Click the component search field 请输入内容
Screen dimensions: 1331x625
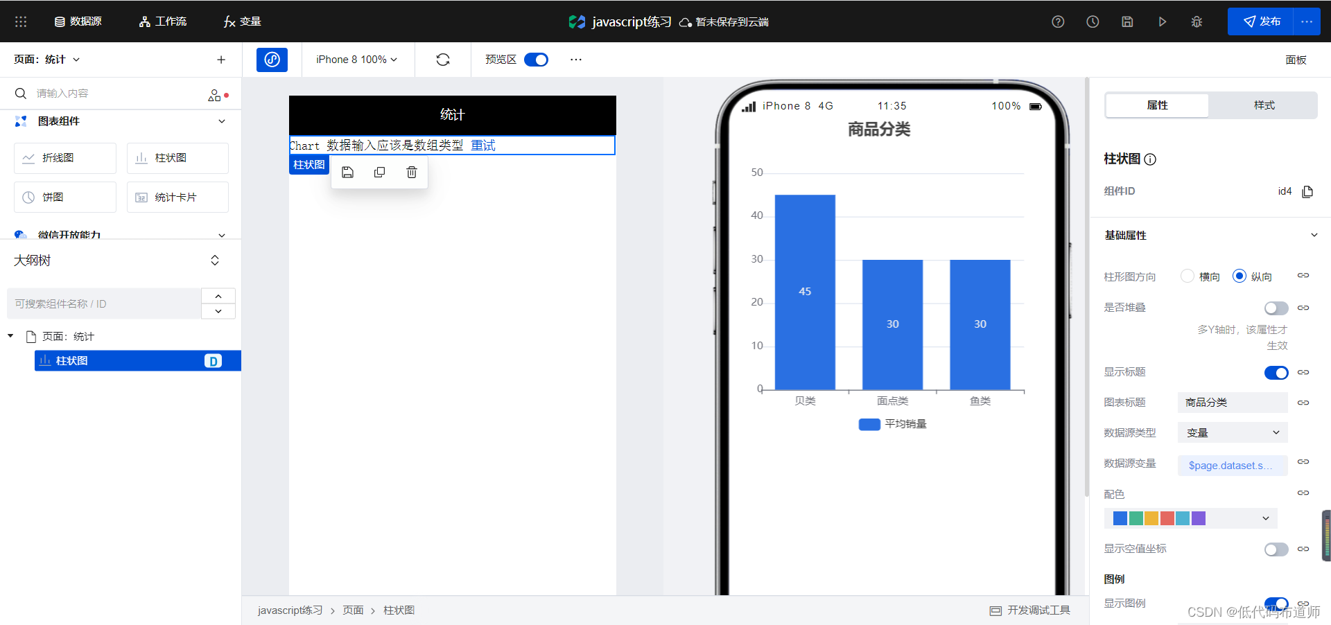(111, 94)
